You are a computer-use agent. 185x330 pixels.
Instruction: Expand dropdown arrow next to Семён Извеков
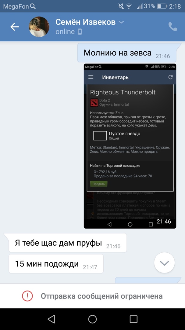[x=121, y=22]
